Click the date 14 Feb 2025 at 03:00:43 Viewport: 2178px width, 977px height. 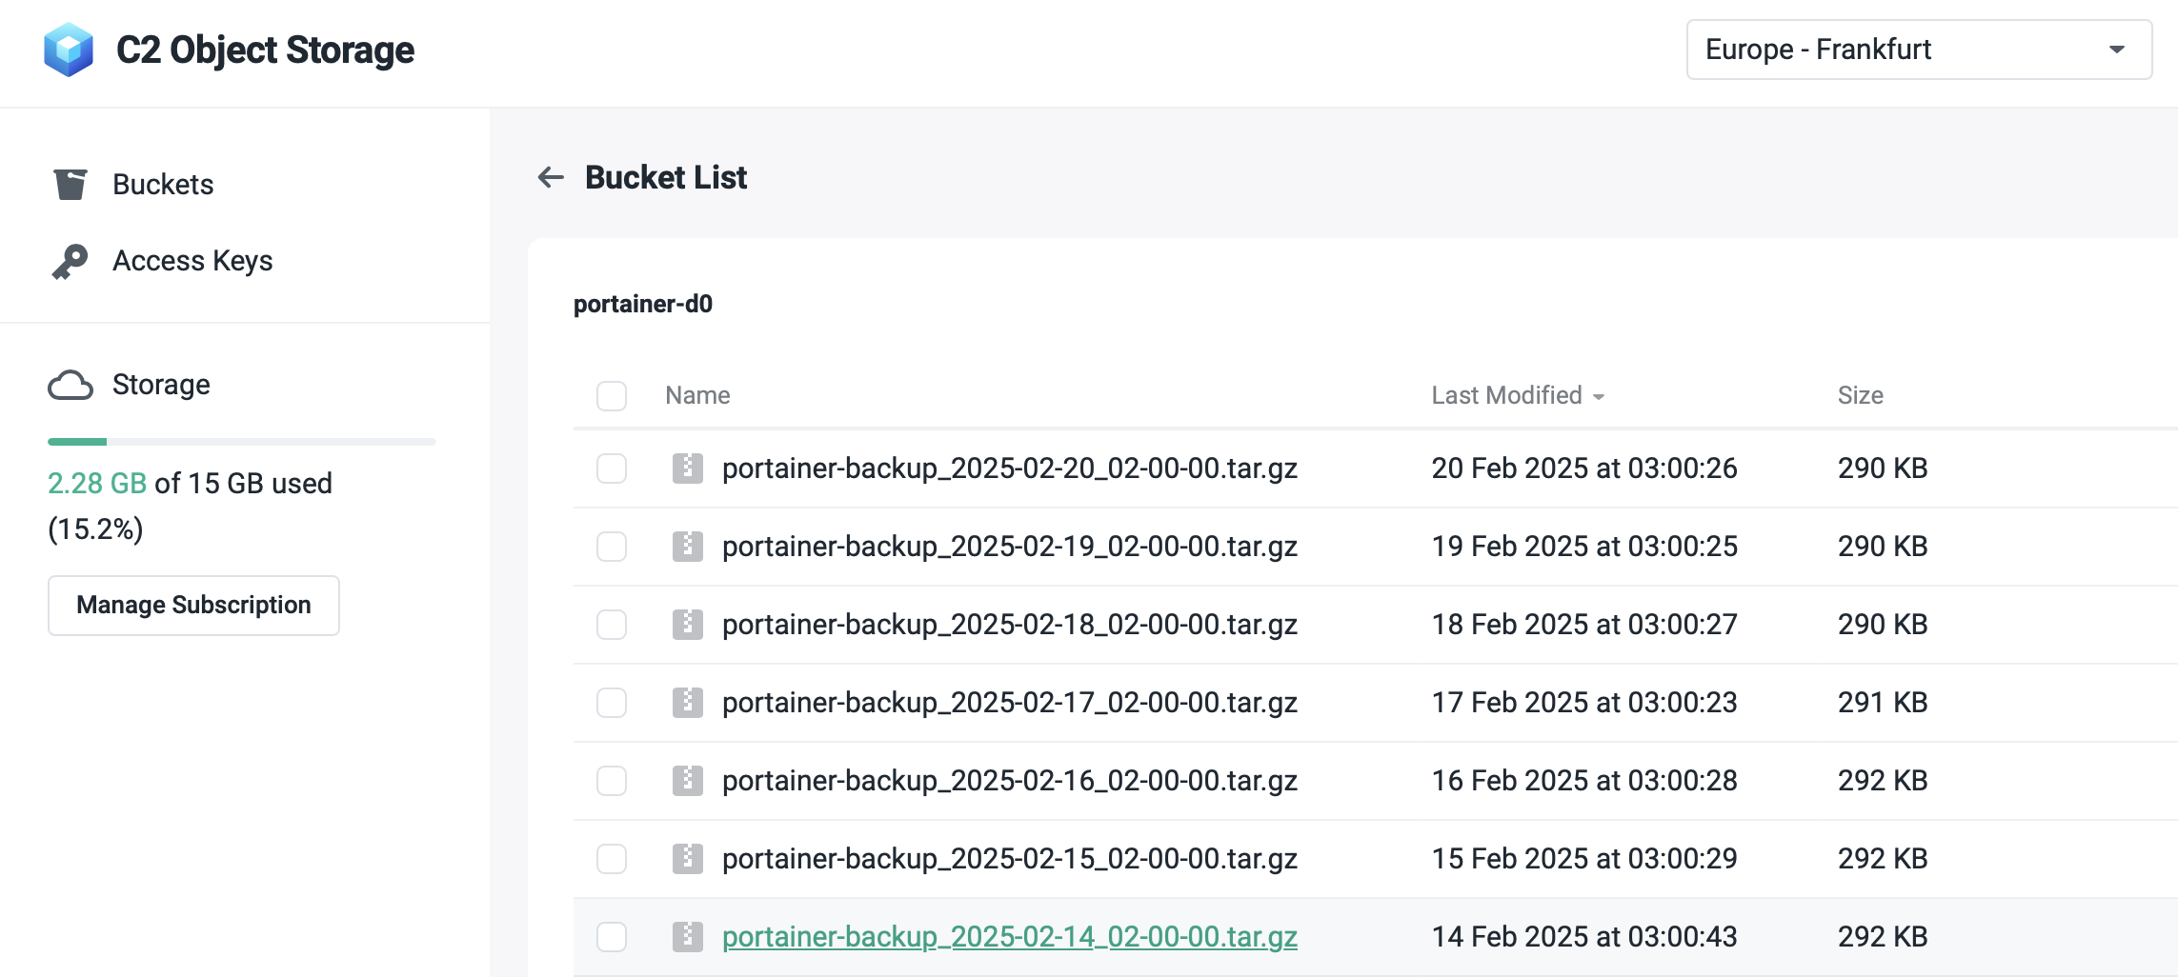[1583, 937]
